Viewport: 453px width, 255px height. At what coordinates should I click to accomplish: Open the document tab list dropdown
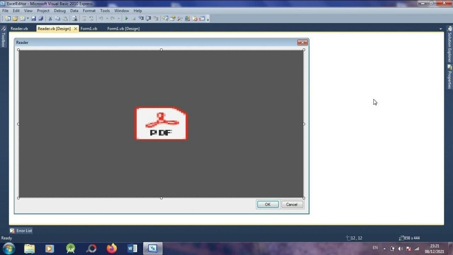(441, 29)
